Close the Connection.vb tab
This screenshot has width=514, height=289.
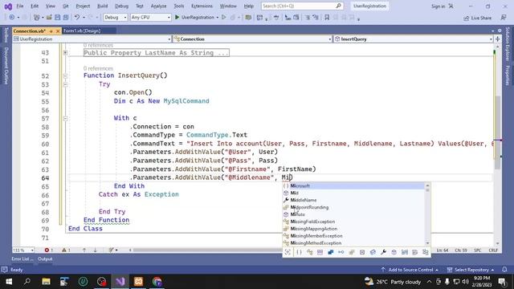(58, 31)
